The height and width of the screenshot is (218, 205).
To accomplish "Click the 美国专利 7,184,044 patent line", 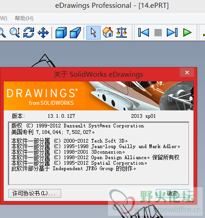I will click(x=53, y=132).
